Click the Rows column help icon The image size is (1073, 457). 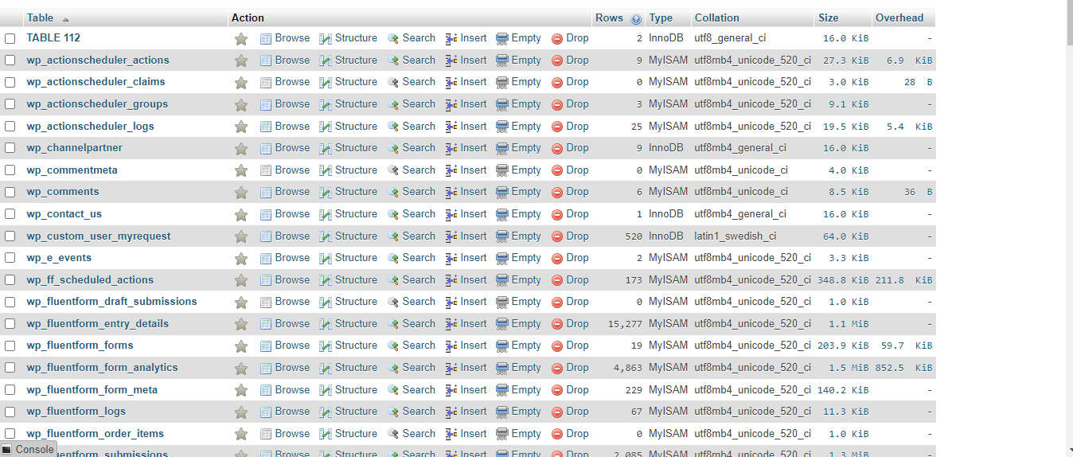pos(636,19)
